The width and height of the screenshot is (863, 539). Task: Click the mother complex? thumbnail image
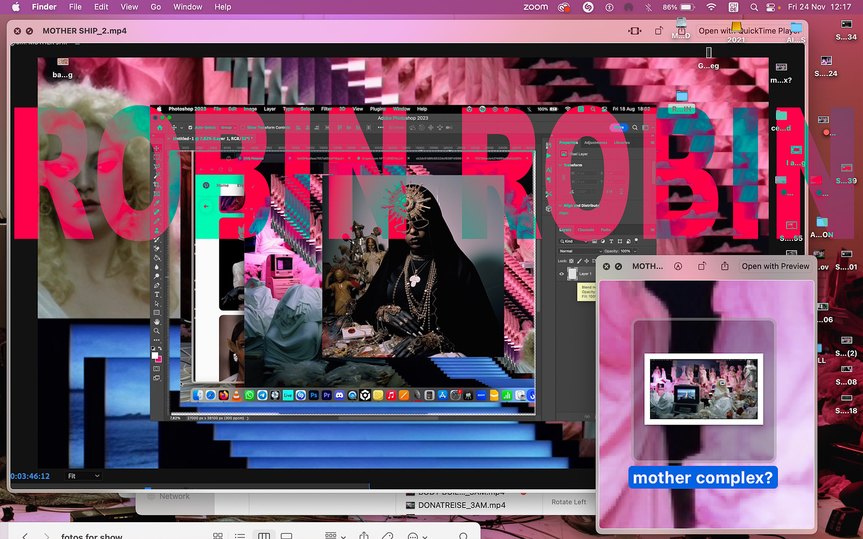coord(703,389)
